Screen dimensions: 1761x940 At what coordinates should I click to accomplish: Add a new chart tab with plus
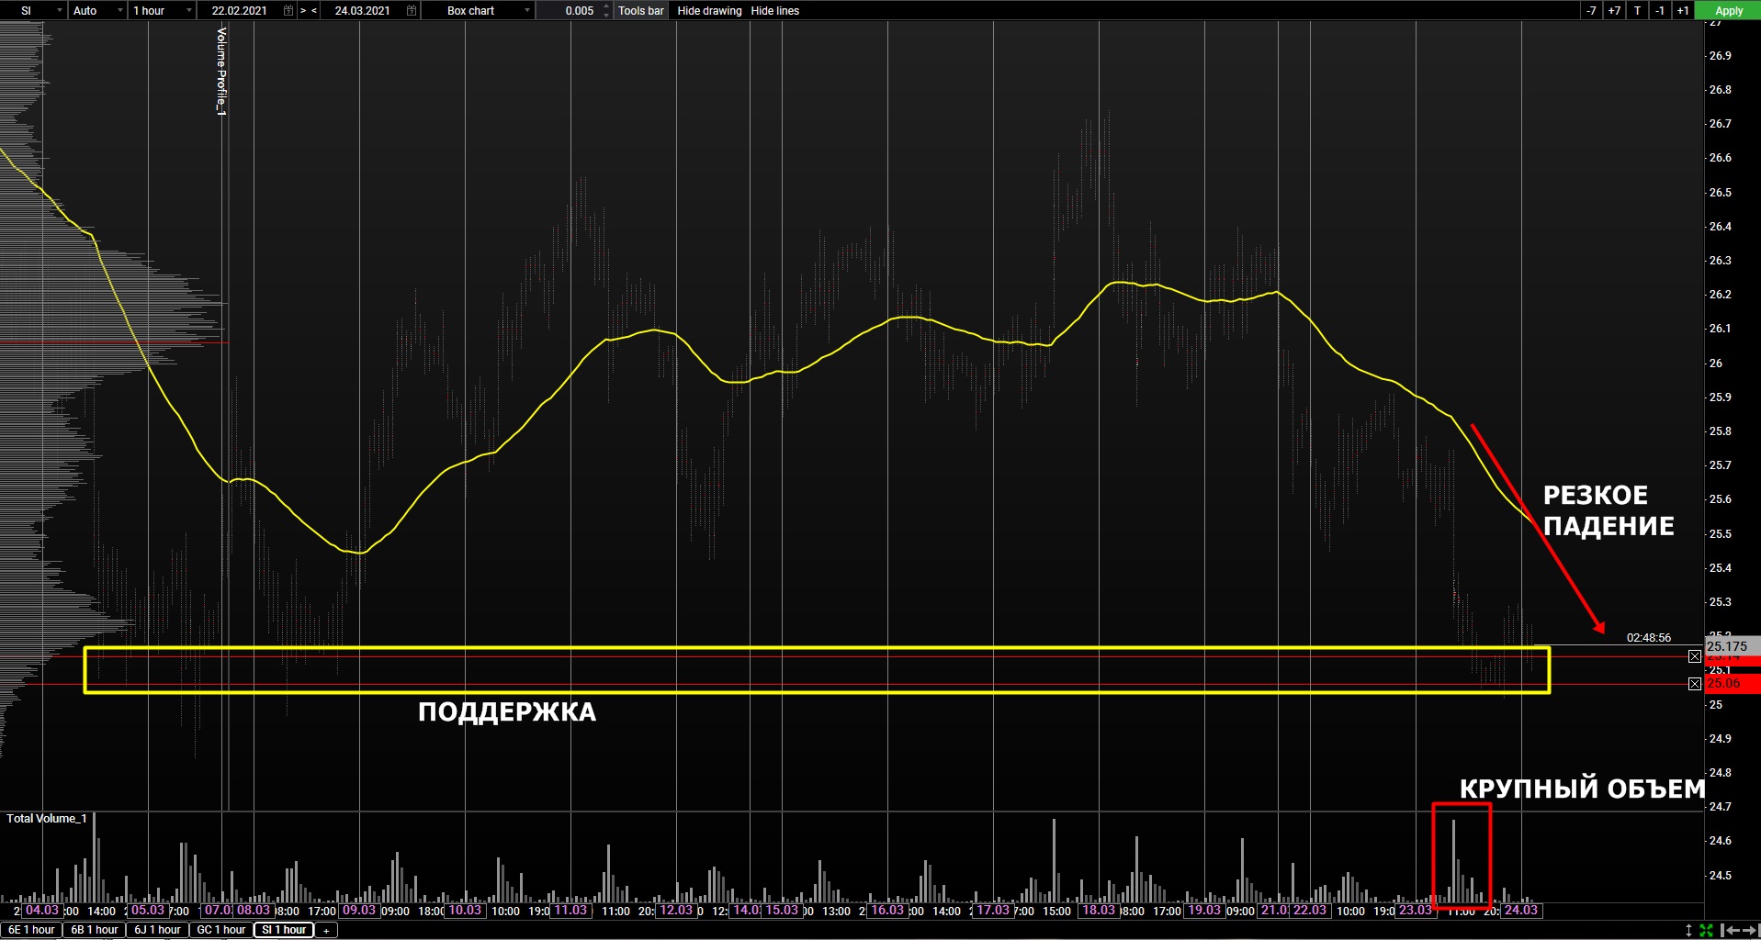(326, 931)
